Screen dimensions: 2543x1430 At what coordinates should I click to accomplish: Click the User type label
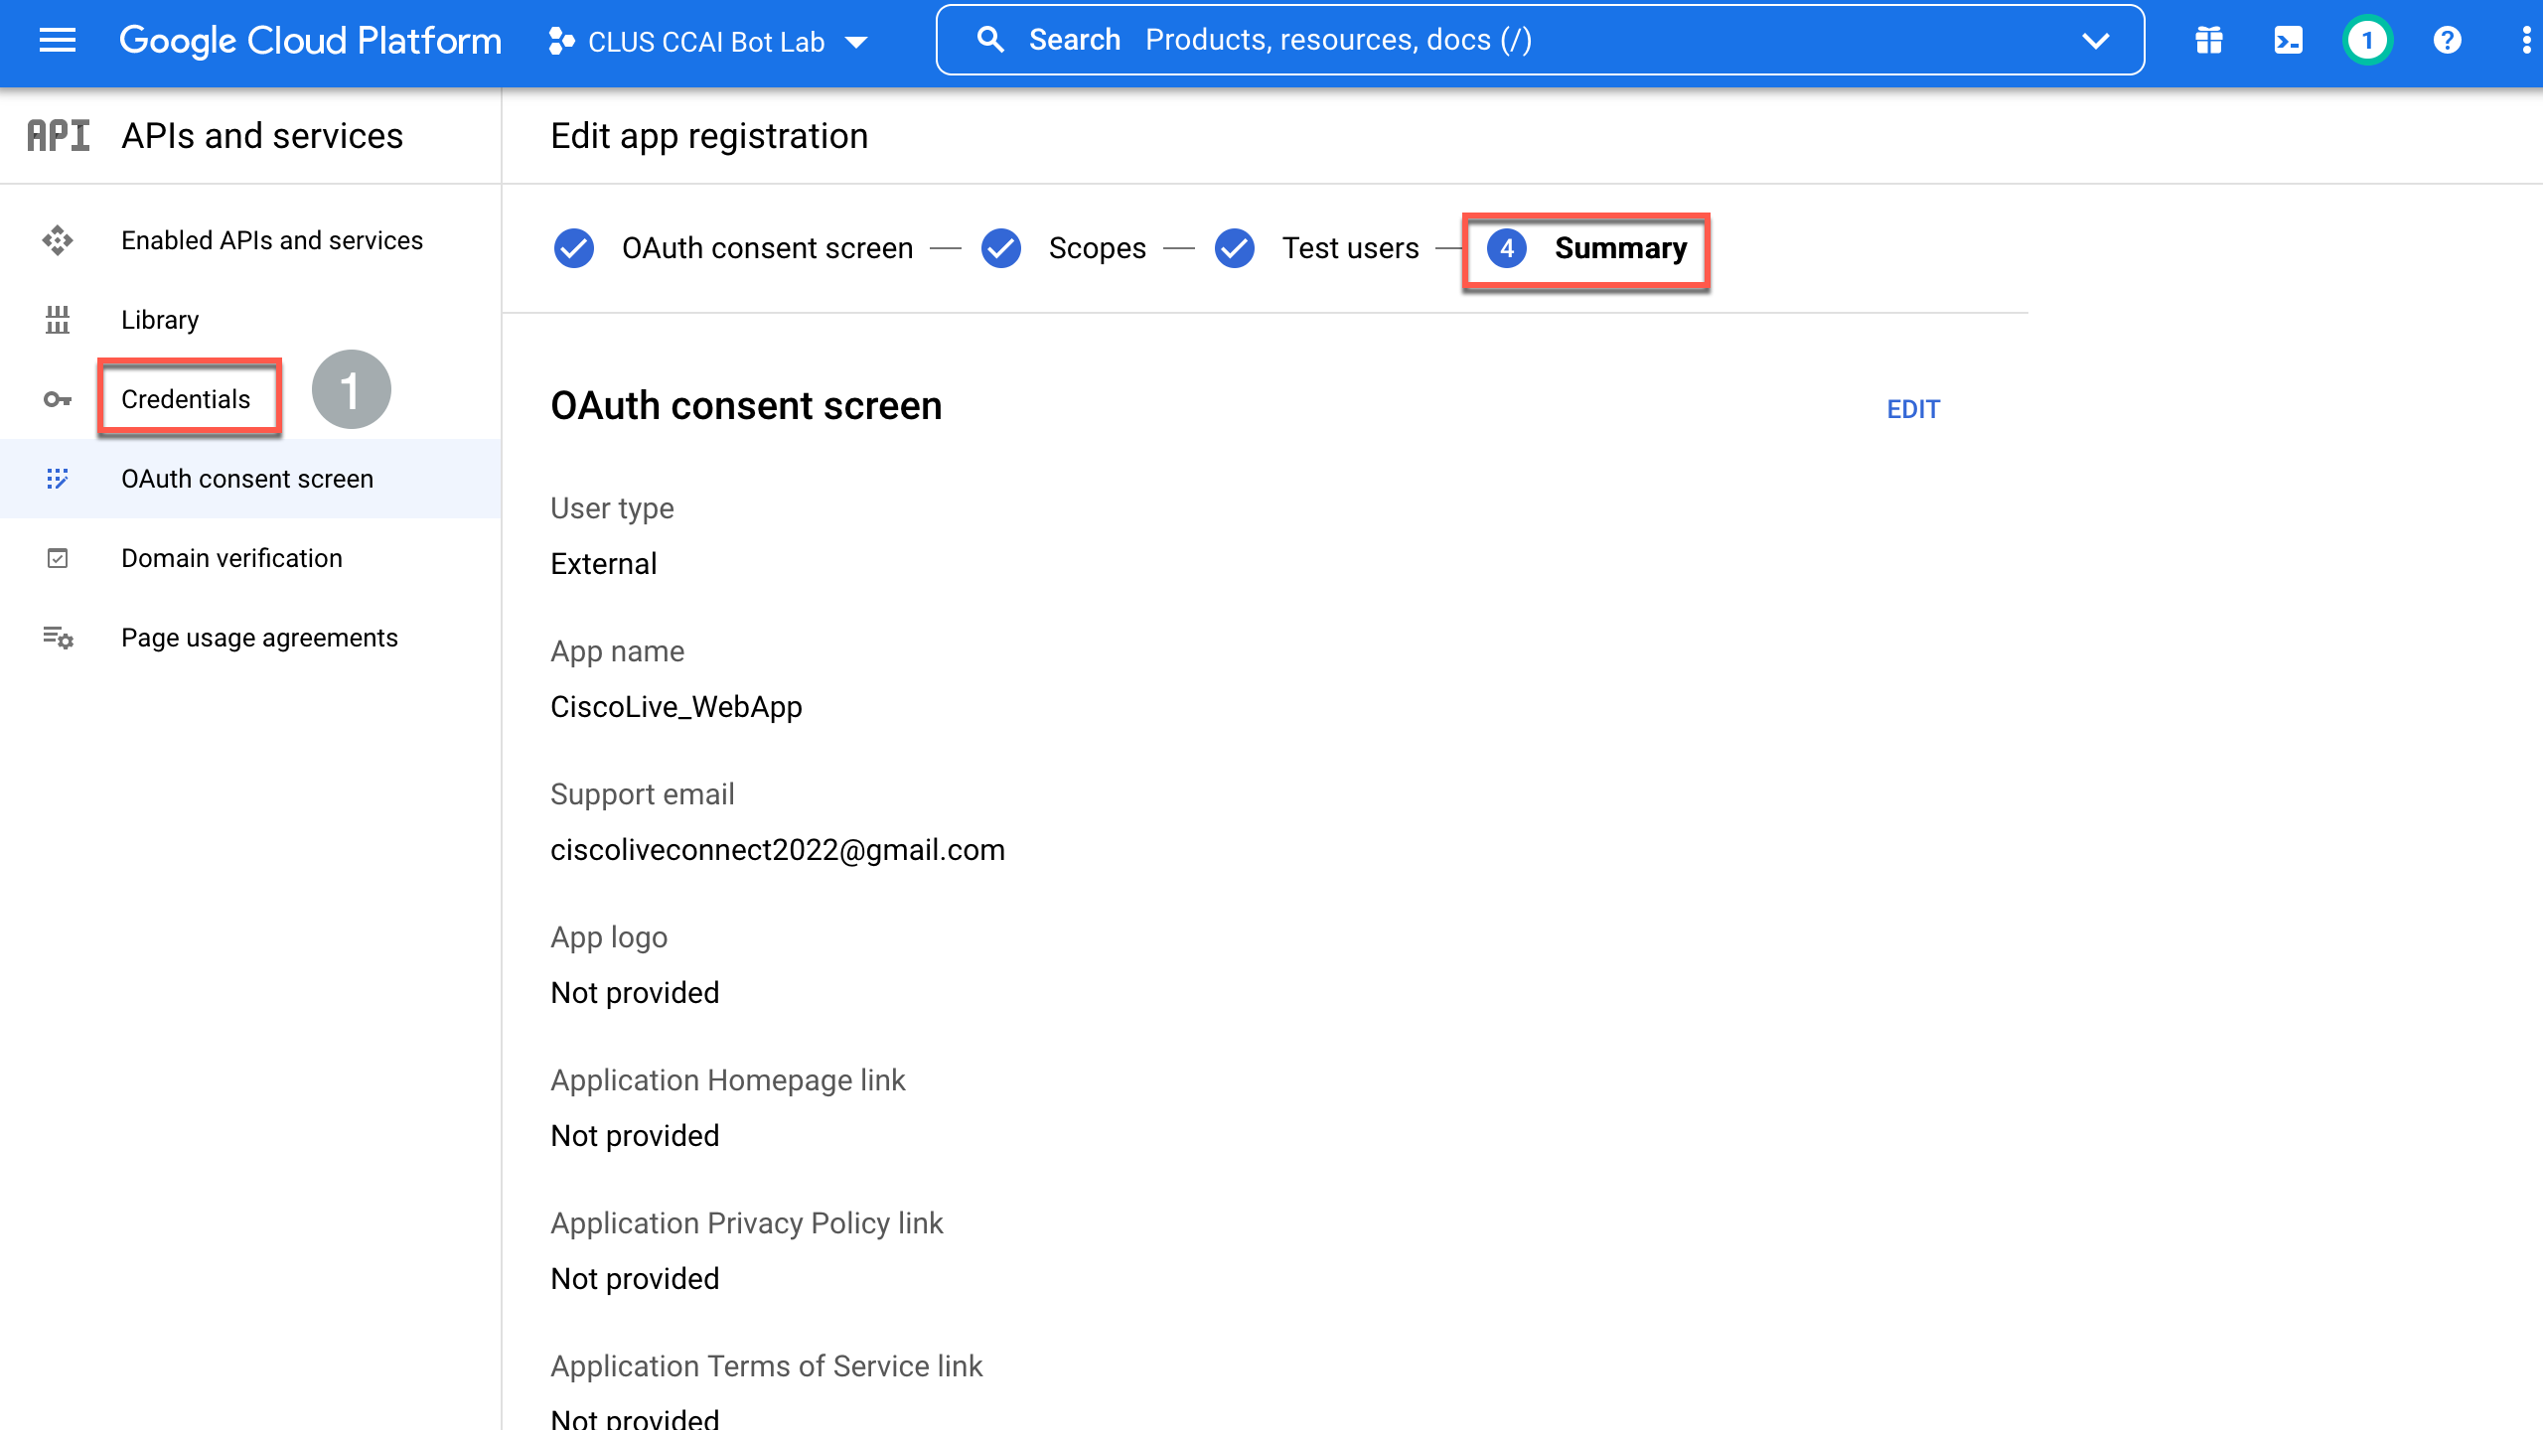pyautogui.click(x=612, y=508)
